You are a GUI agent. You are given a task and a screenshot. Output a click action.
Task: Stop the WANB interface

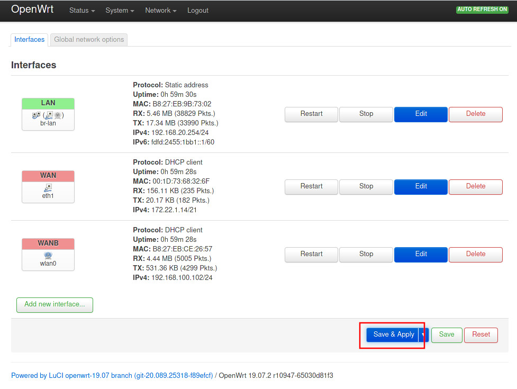point(366,255)
